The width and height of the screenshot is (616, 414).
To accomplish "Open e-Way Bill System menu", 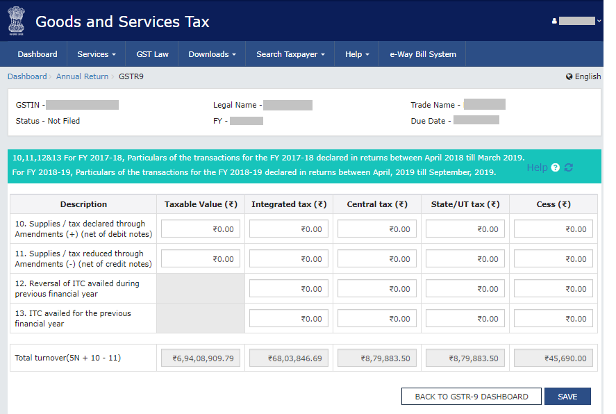I will [x=423, y=54].
